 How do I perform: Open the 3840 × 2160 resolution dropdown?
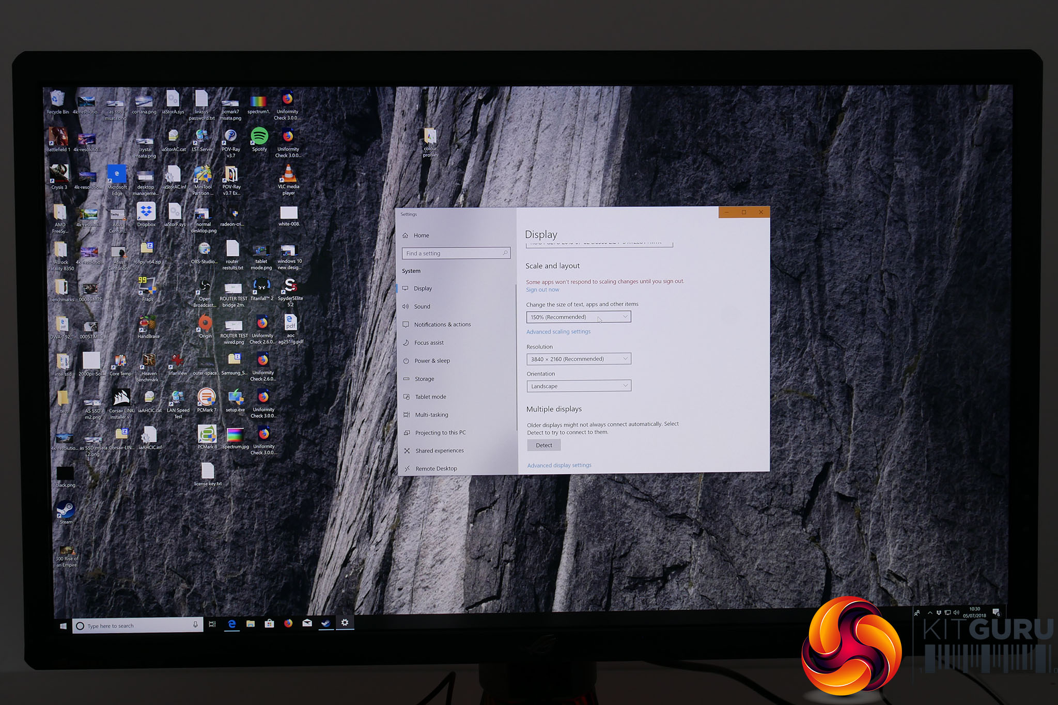[x=578, y=359]
